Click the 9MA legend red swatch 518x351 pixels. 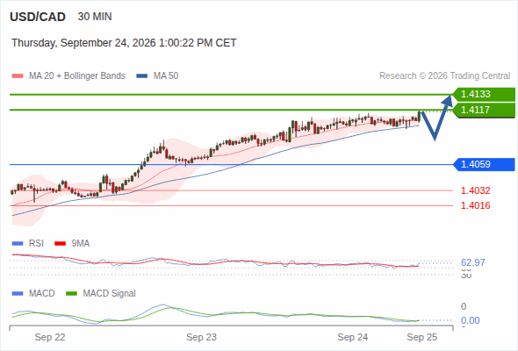pos(60,244)
